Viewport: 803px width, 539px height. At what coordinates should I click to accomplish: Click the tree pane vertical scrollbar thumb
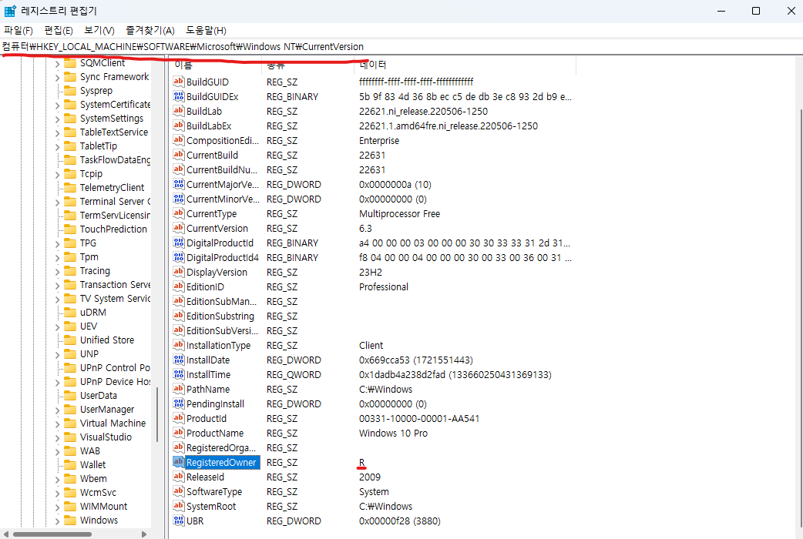pyautogui.click(x=156, y=414)
